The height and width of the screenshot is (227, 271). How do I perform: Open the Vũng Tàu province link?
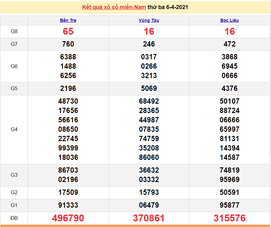click(x=149, y=20)
